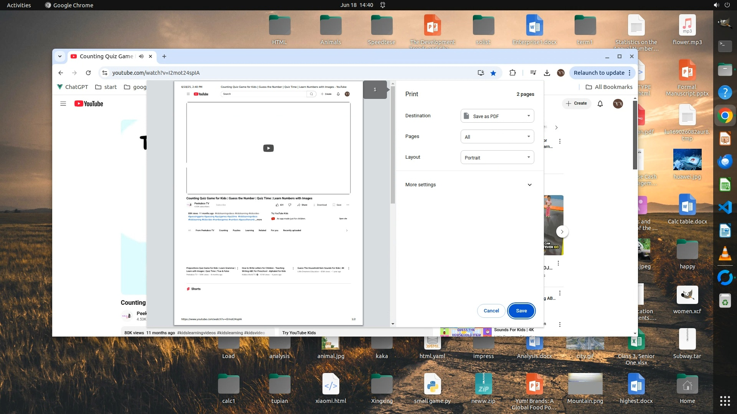
Task: Open the Extensions puzzle icon
Action: pos(512,73)
